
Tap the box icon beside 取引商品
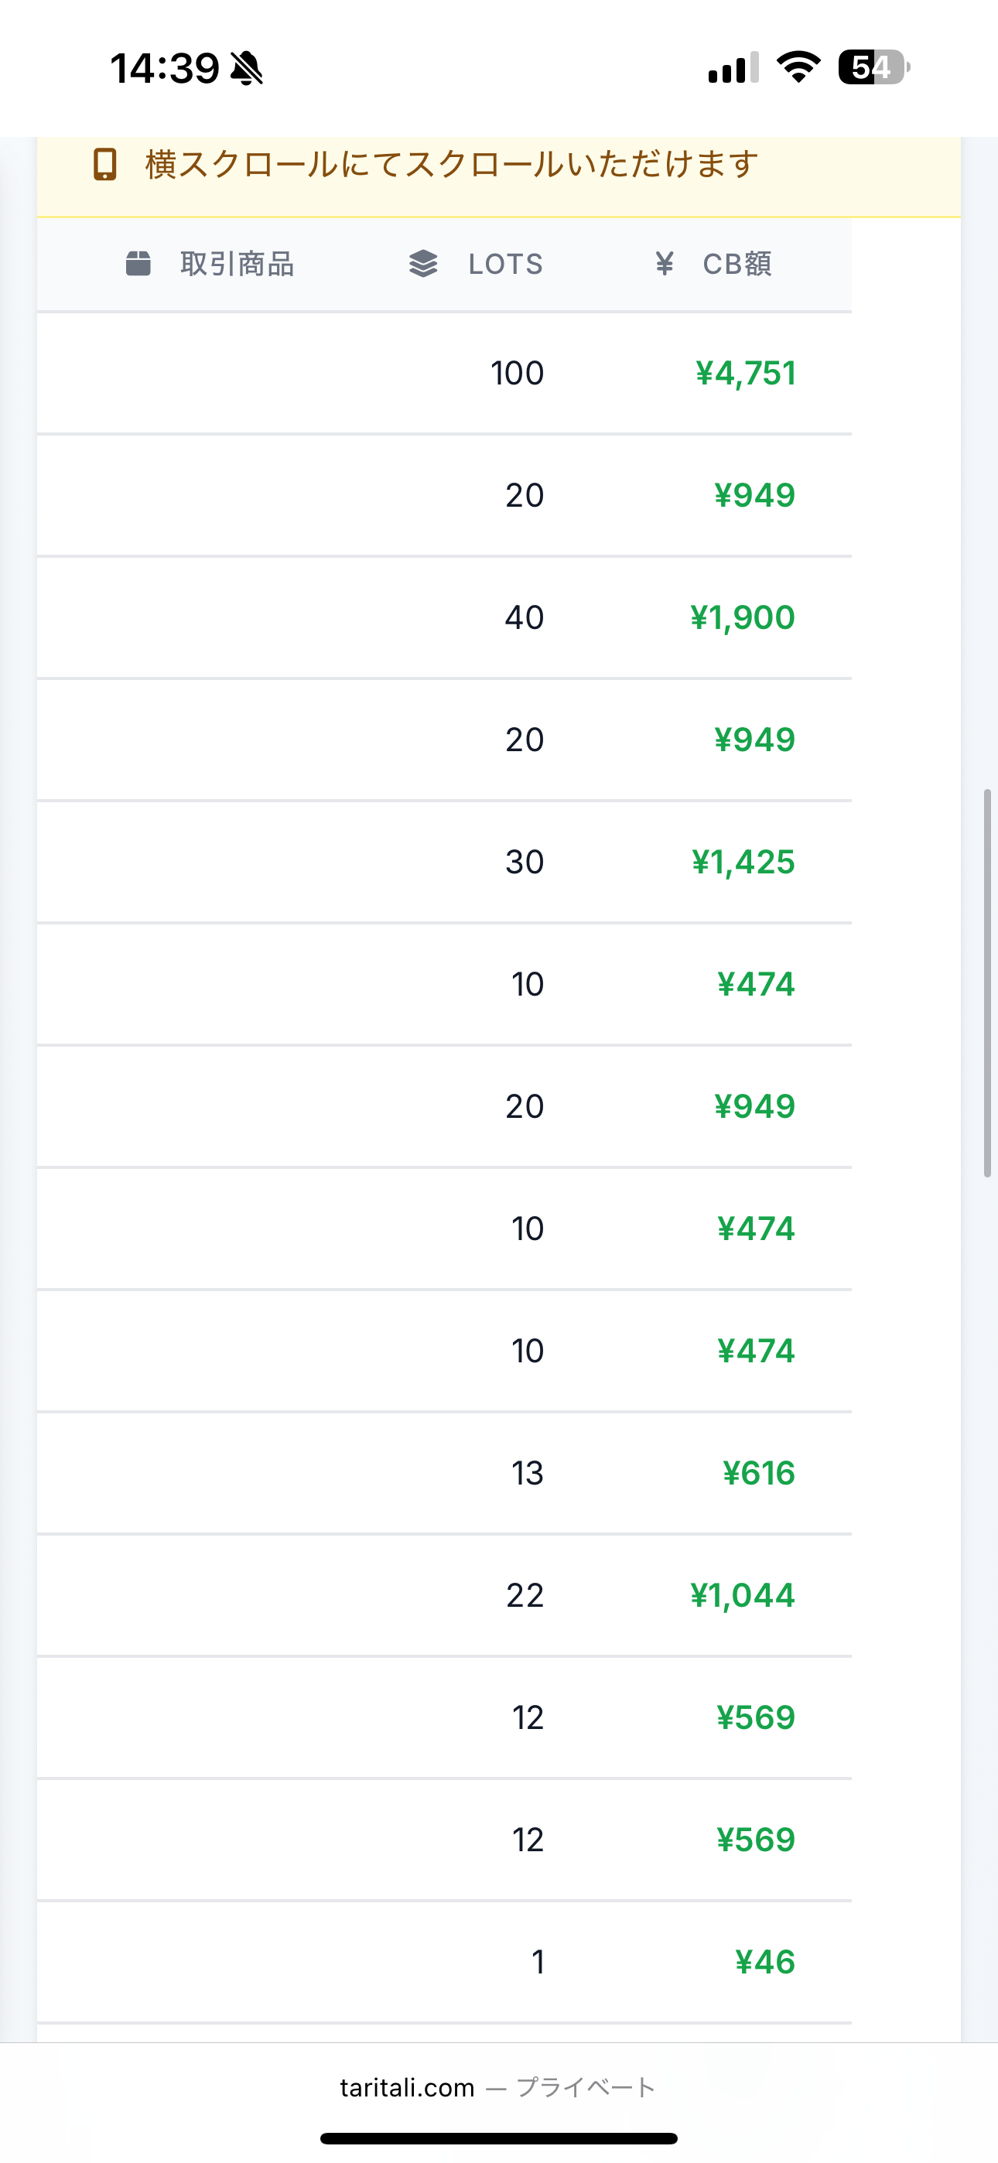pos(138,264)
